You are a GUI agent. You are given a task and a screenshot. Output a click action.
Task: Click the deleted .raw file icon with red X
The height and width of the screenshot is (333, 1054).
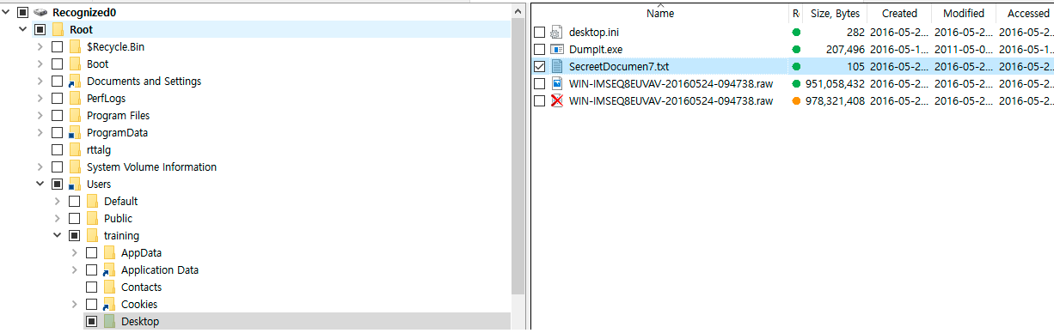pos(556,101)
